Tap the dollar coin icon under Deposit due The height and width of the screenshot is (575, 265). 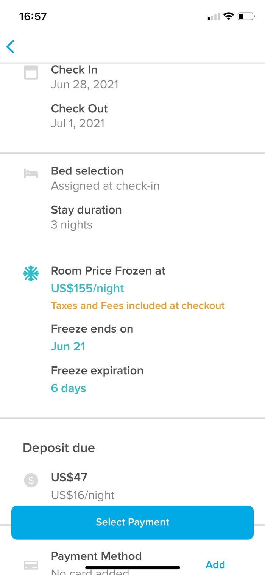point(31,480)
